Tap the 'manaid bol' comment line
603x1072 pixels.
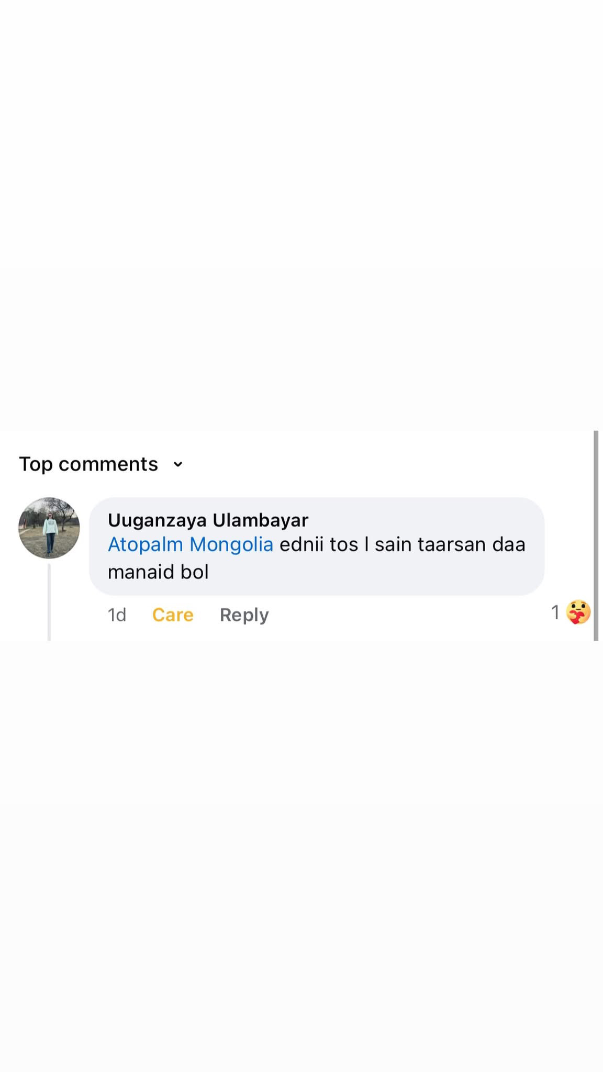[158, 572]
